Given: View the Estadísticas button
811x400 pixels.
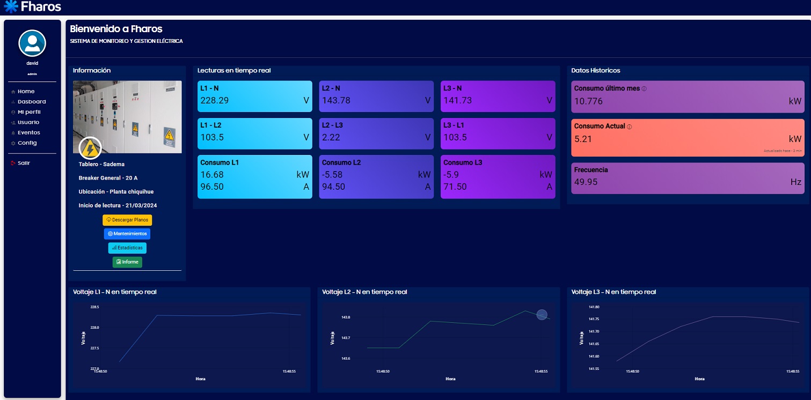Looking at the screenshot, I should (127, 248).
